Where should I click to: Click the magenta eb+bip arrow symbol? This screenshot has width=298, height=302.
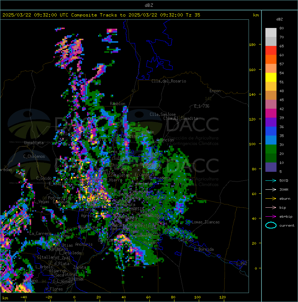[271, 217]
